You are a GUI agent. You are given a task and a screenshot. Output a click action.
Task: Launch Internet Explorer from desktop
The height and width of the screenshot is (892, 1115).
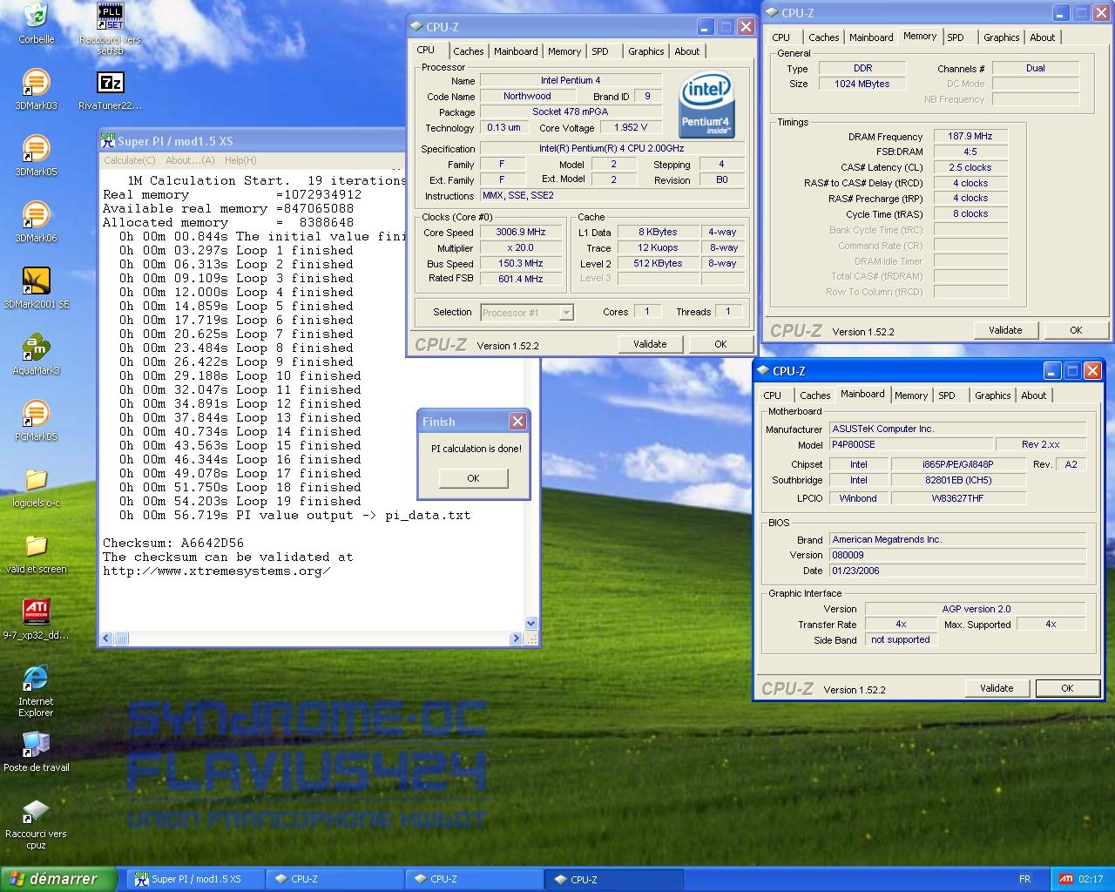36,691
